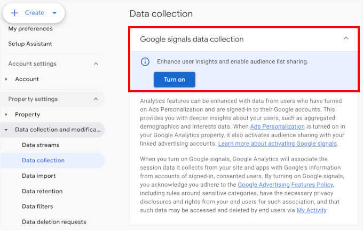Screen dimensions: 363x230
Task: Click the plus icon on the Create button
Action: (15, 13)
